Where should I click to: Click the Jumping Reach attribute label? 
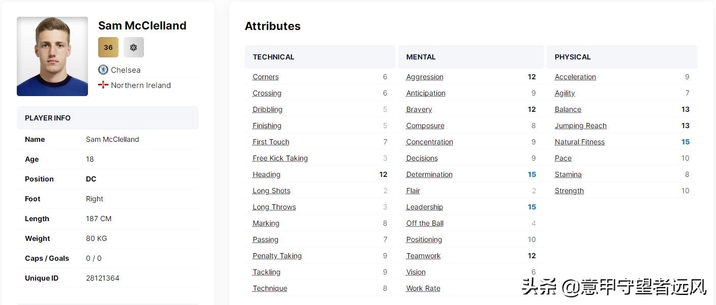581,126
